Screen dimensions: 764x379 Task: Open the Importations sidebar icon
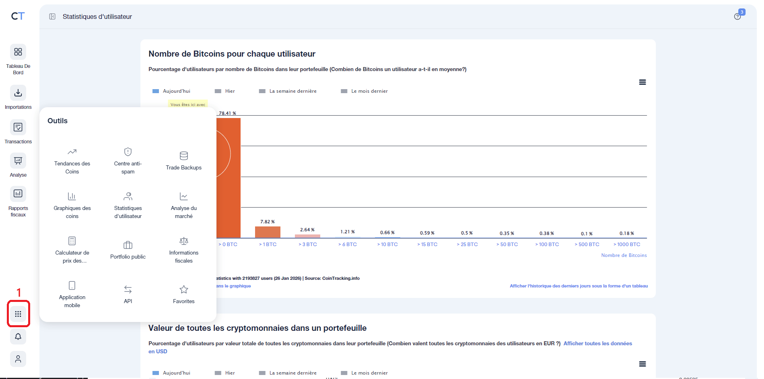[18, 93]
